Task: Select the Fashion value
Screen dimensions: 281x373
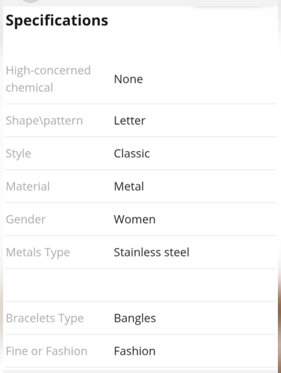Action: 135,351
